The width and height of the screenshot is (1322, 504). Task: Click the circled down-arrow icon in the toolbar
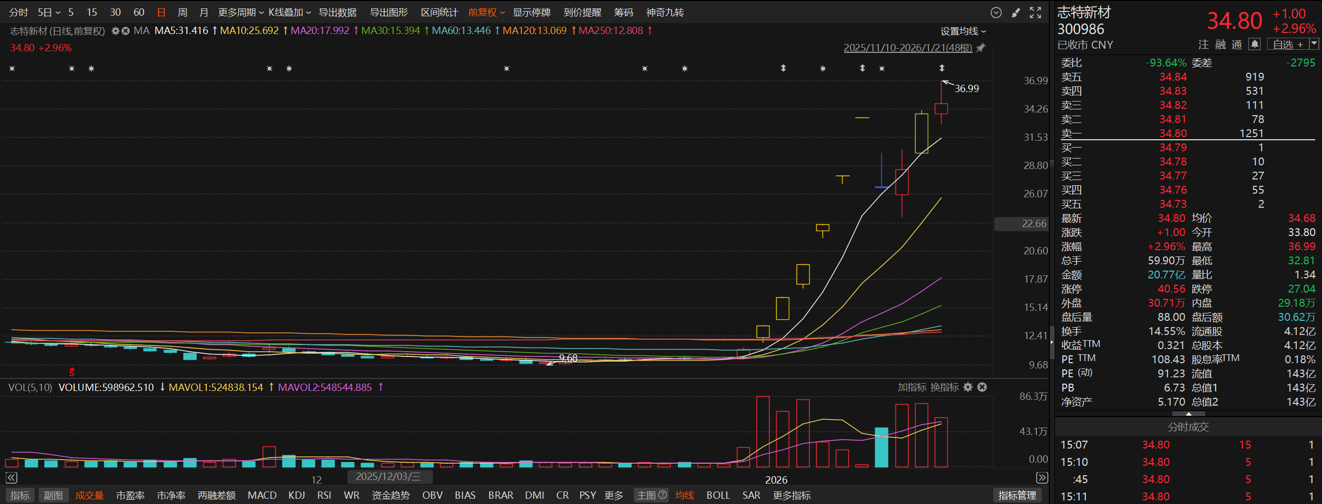[x=996, y=13]
